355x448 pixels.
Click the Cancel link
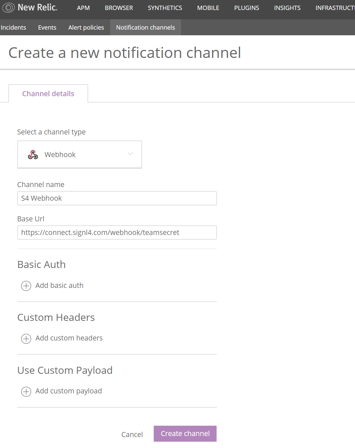(132, 434)
